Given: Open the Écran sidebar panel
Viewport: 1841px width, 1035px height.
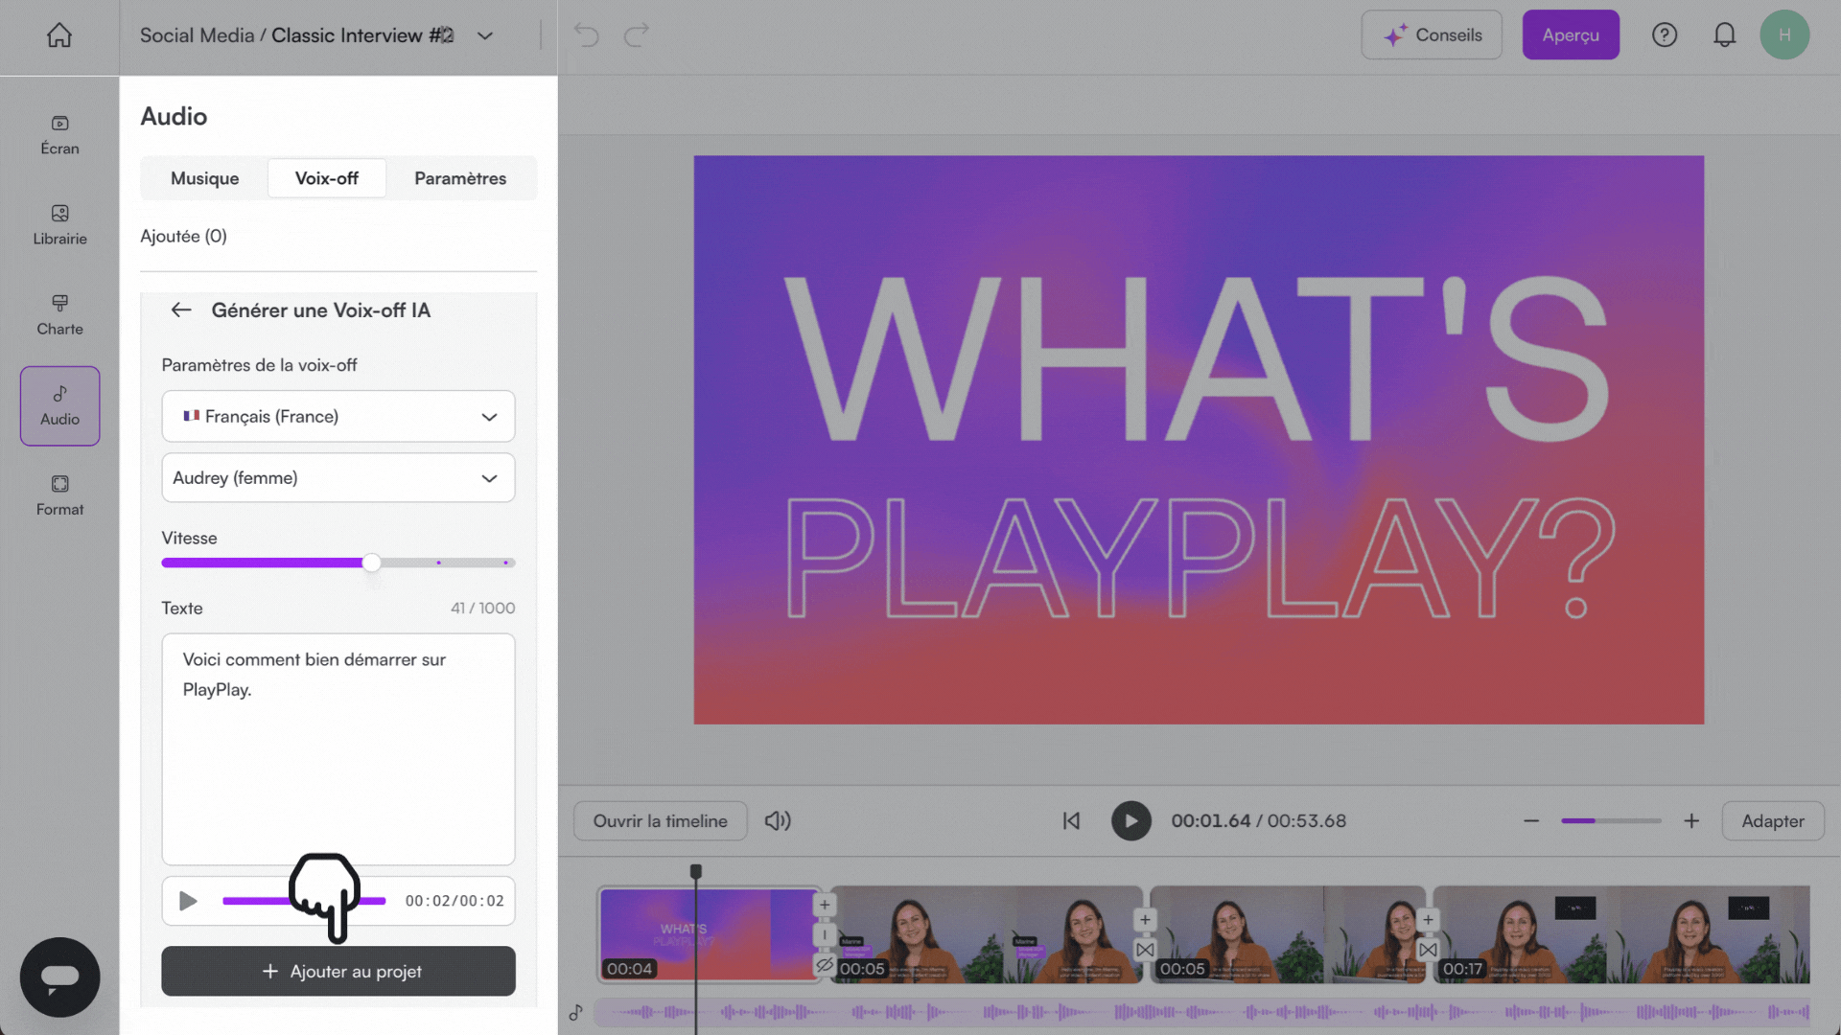Looking at the screenshot, I should 59,134.
